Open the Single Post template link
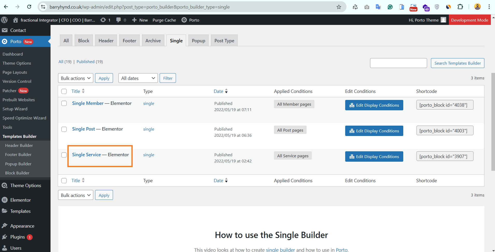 (x=83, y=129)
